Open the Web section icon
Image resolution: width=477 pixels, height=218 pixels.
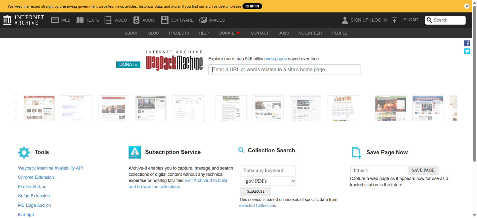[55, 20]
